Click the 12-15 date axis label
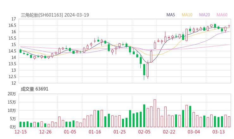Viewport: 234px width, 139px height. pyautogui.click(x=21, y=132)
